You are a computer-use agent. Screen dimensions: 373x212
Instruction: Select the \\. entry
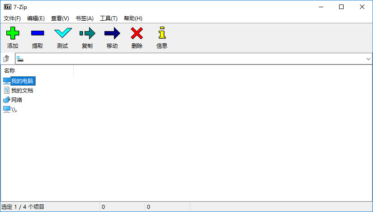14,110
